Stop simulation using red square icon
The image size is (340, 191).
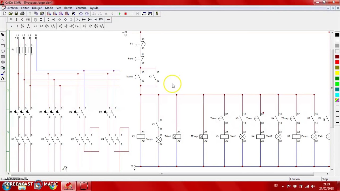[x=125, y=14]
